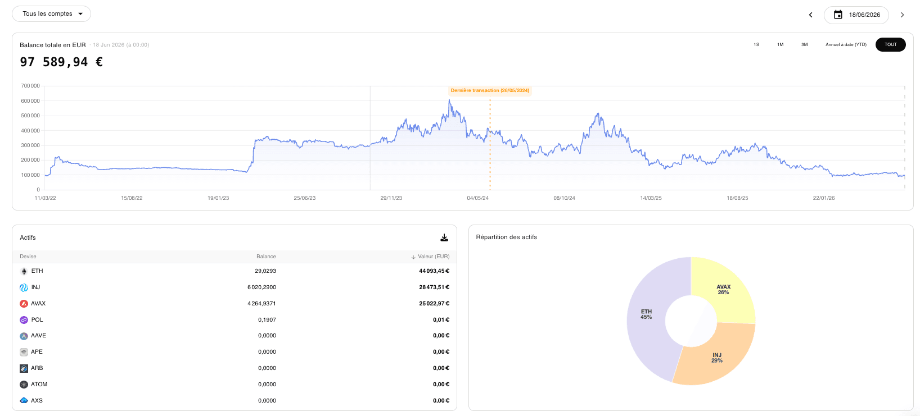The height and width of the screenshot is (416, 920).
Task: Click the ETH balance 29,0293
Action: [x=265, y=271]
